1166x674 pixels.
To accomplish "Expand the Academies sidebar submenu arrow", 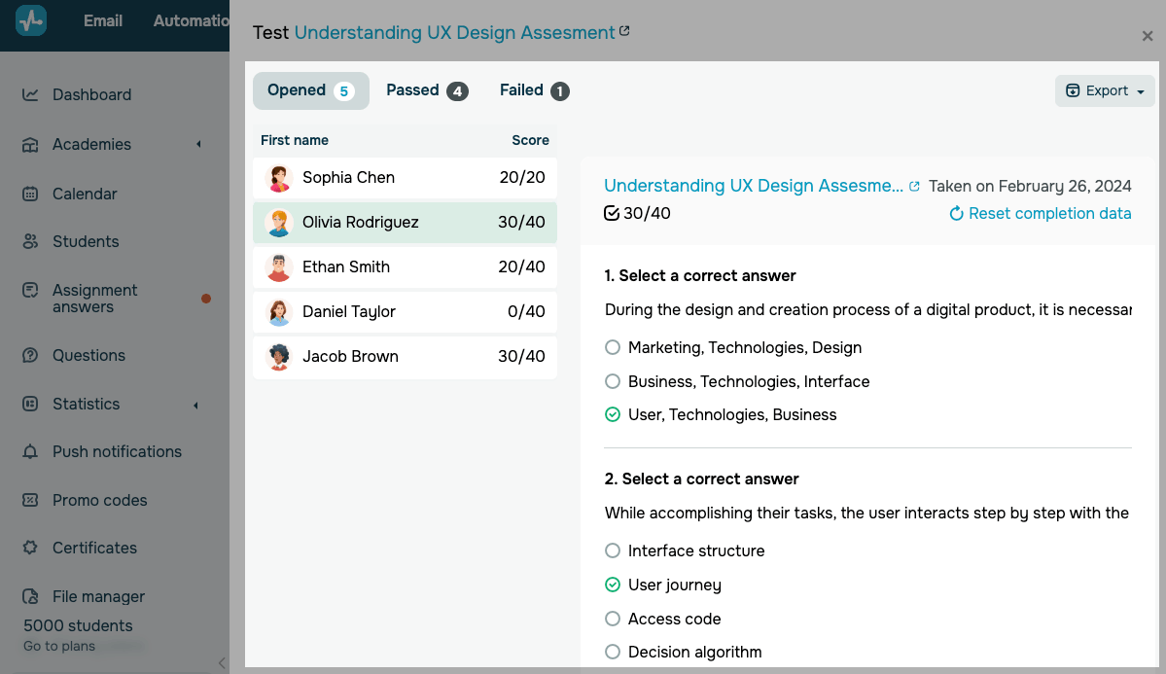I will pos(198,144).
